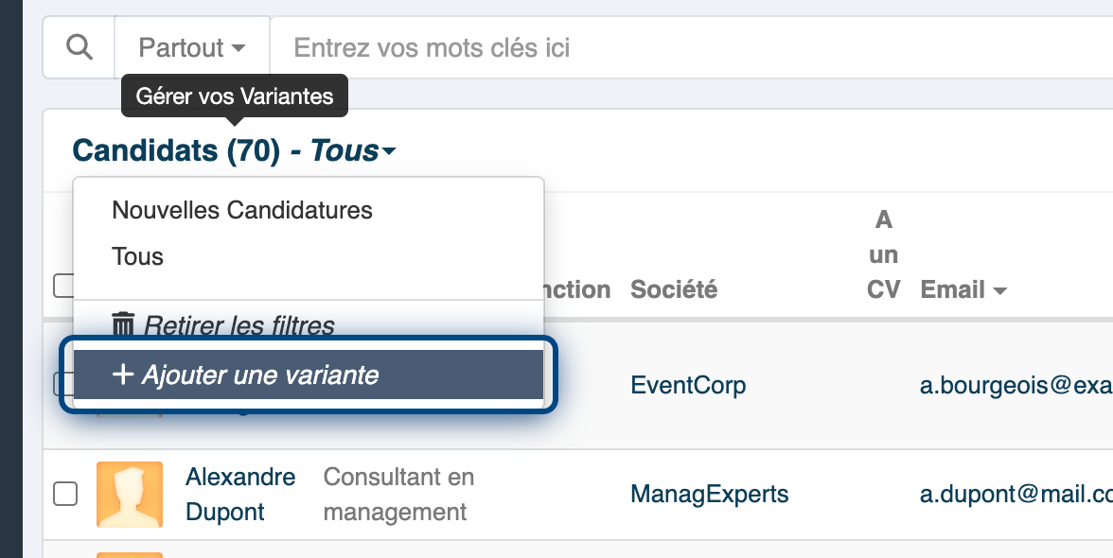This screenshot has height=558, width=1113.
Task: Select the Nouvelles Candidatures variant
Action: 242,210
